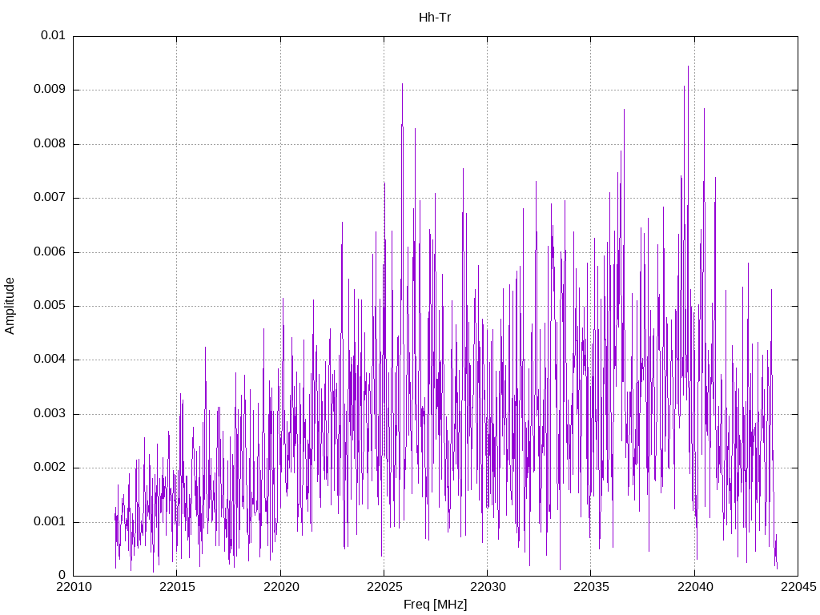This screenshot has width=820, height=615.
Task: Click y-axis tick label 0.003
Action: pyautogui.click(x=50, y=414)
